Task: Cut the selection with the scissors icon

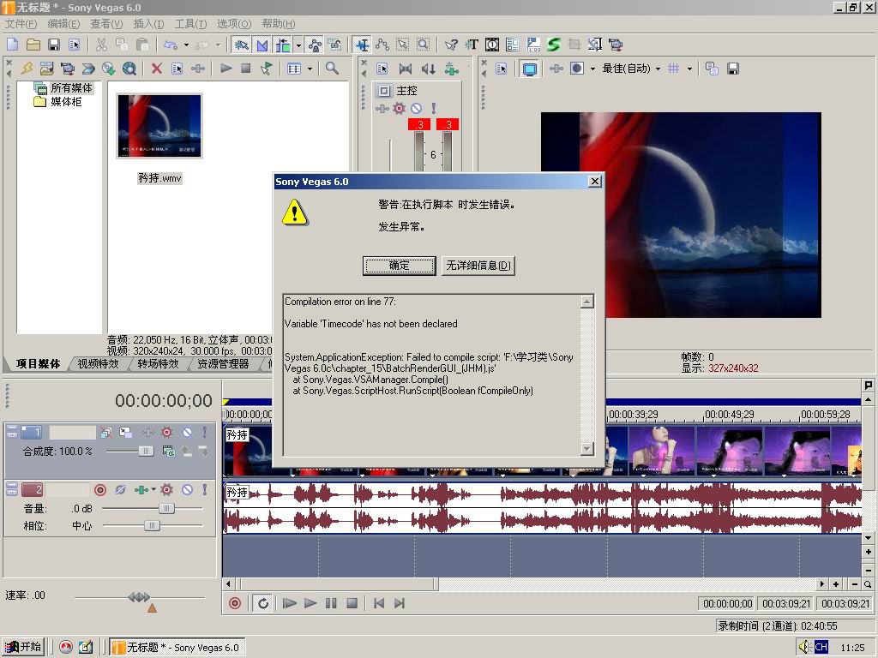Action: (x=101, y=45)
